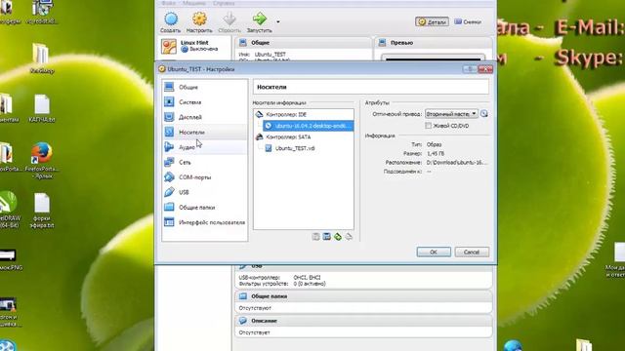The image size is (625, 351).
Task: Select the Linux Mint virtual machine
Action: point(195,46)
